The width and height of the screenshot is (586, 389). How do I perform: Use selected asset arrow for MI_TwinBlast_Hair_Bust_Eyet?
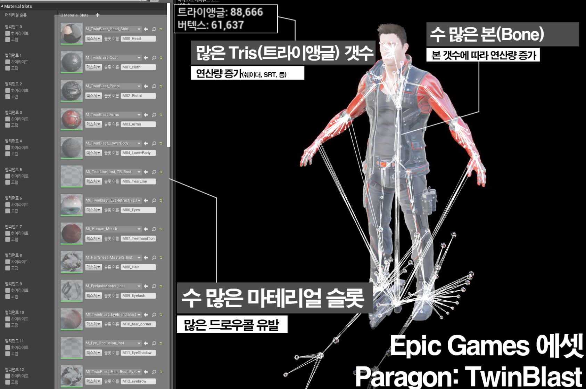coord(146,372)
